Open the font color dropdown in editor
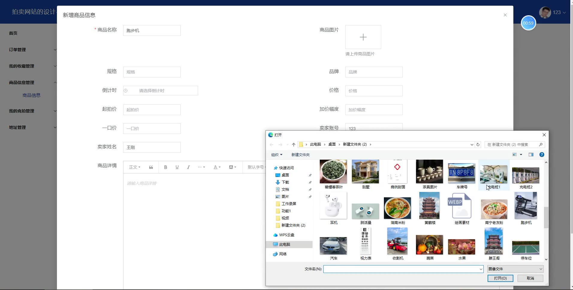573x290 pixels. [x=217, y=167]
